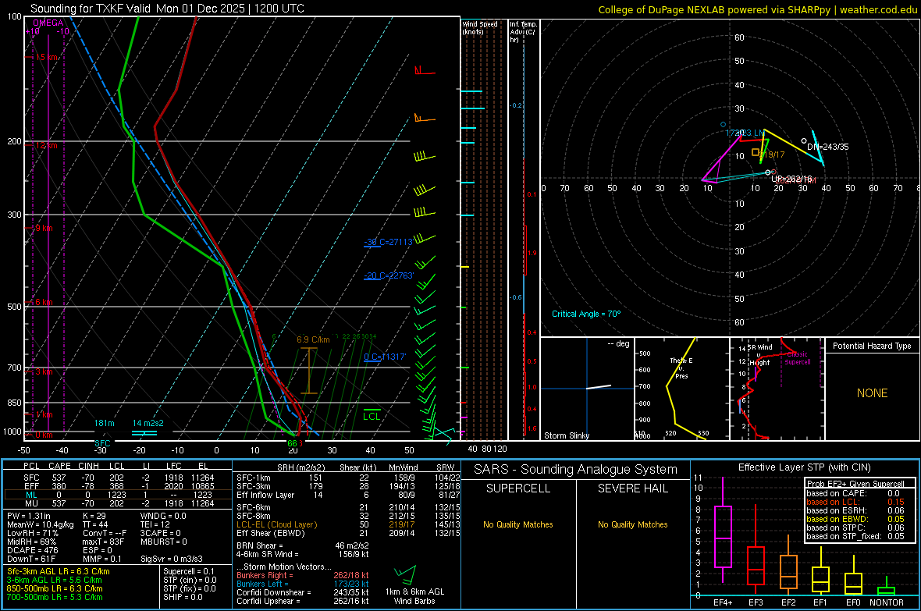The image size is (921, 611).
Task: Click the '181m' label near the surface
Action: pos(104,423)
